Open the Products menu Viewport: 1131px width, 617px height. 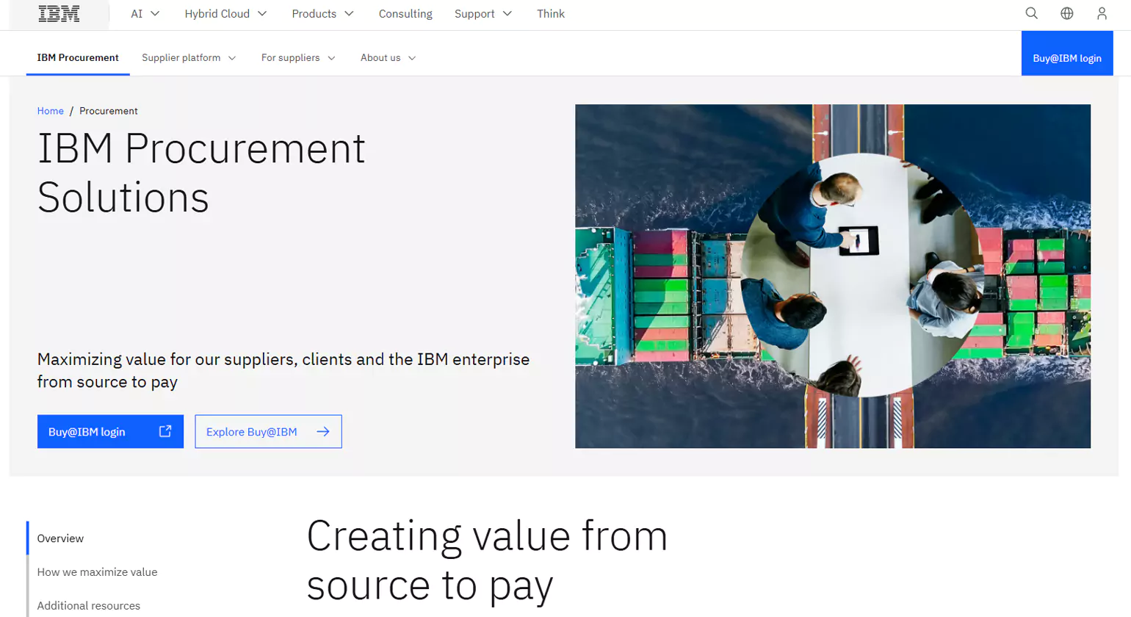click(x=322, y=14)
